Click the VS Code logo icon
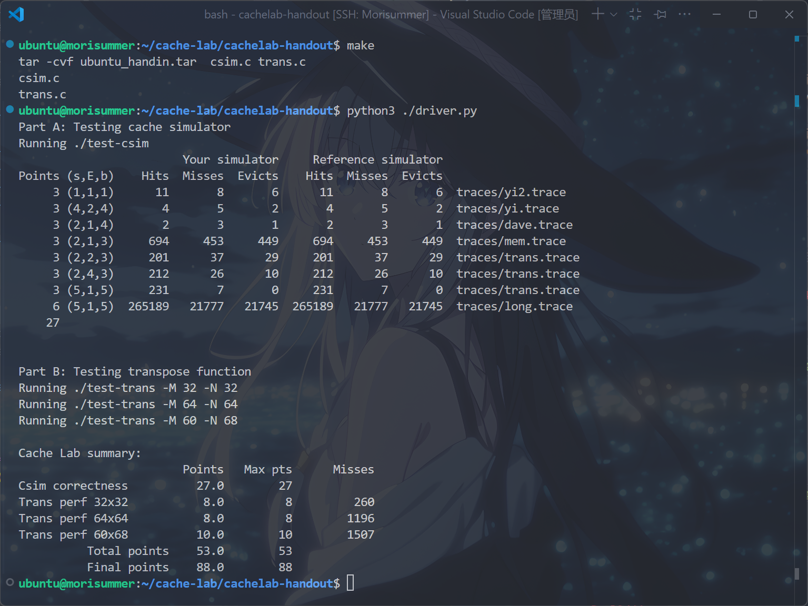 16,14
